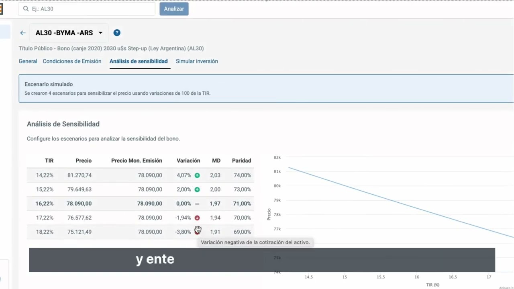
Task: Select the 16,22% TIR cell
Action: tap(44, 204)
